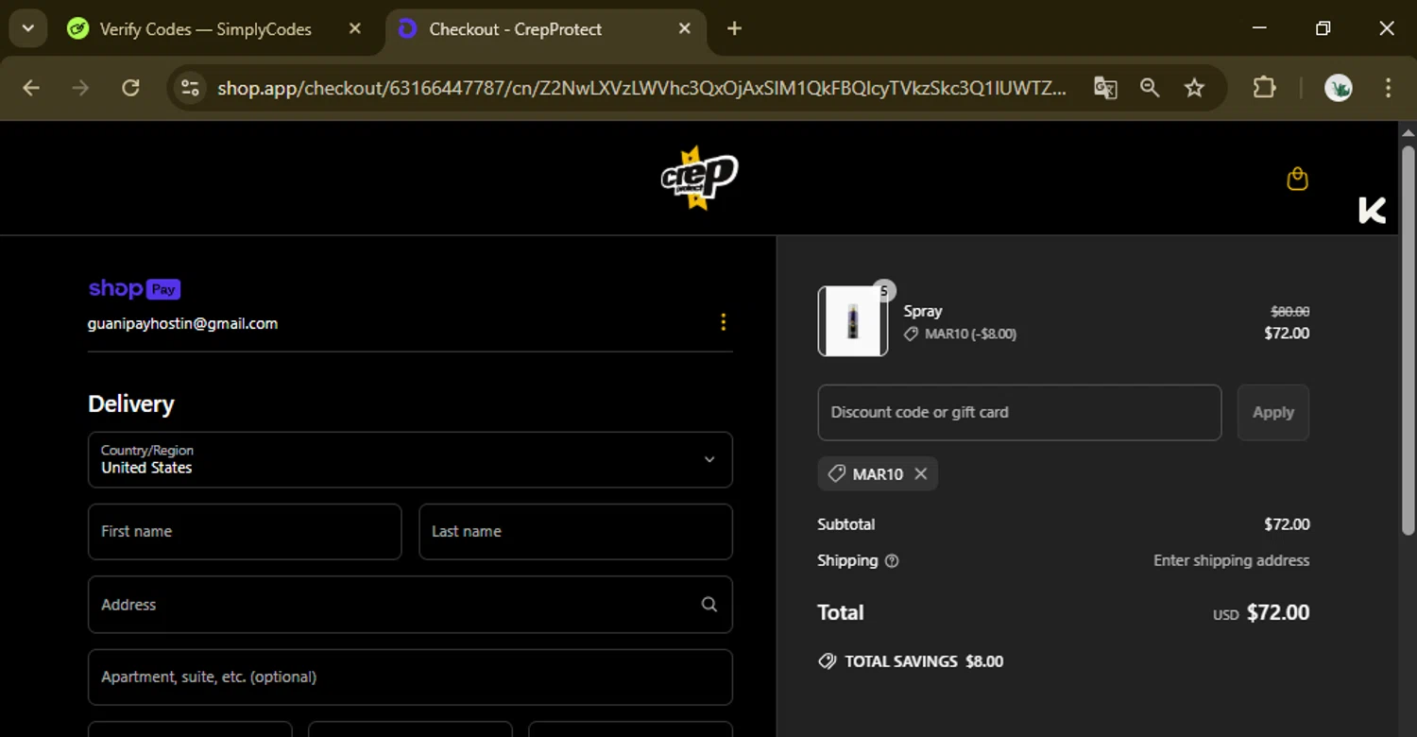Click the page vertical scrollbar thumb
Image resolution: width=1417 pixels, height=737 pixels.
click(x=1408, y=340)
